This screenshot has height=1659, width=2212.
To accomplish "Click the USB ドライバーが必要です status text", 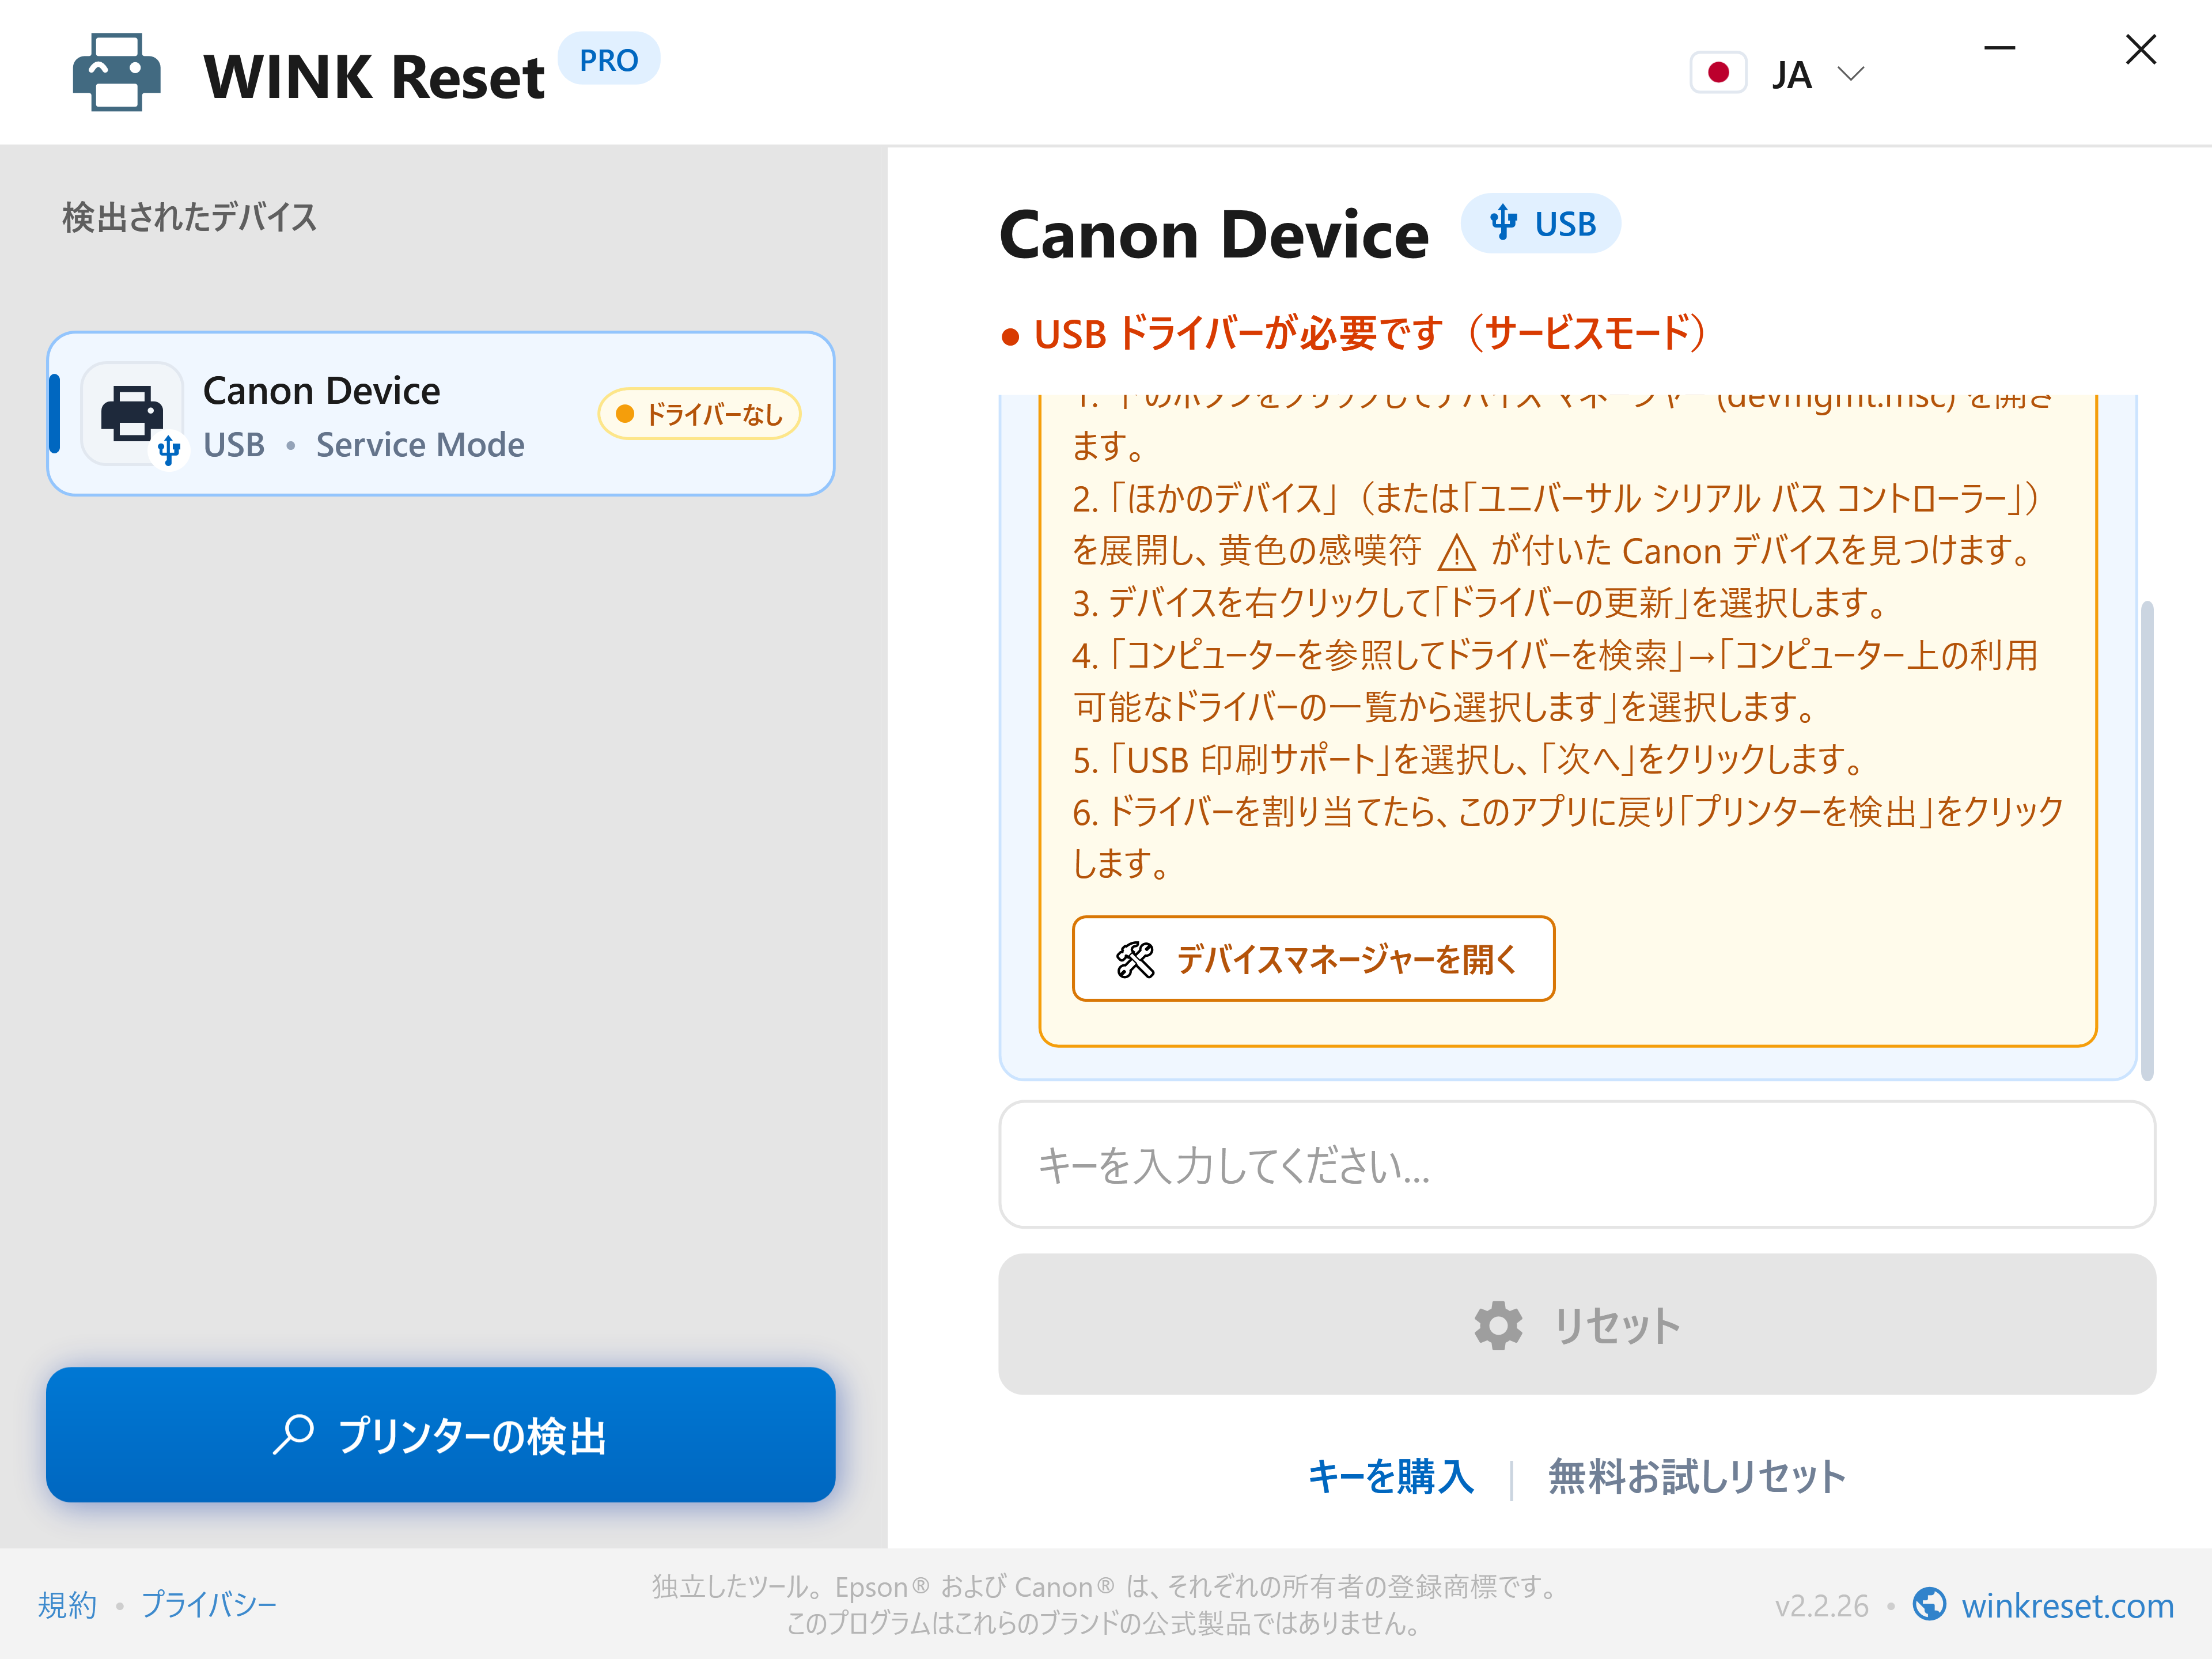I will pyautogui.click(x=1354, y=333).
